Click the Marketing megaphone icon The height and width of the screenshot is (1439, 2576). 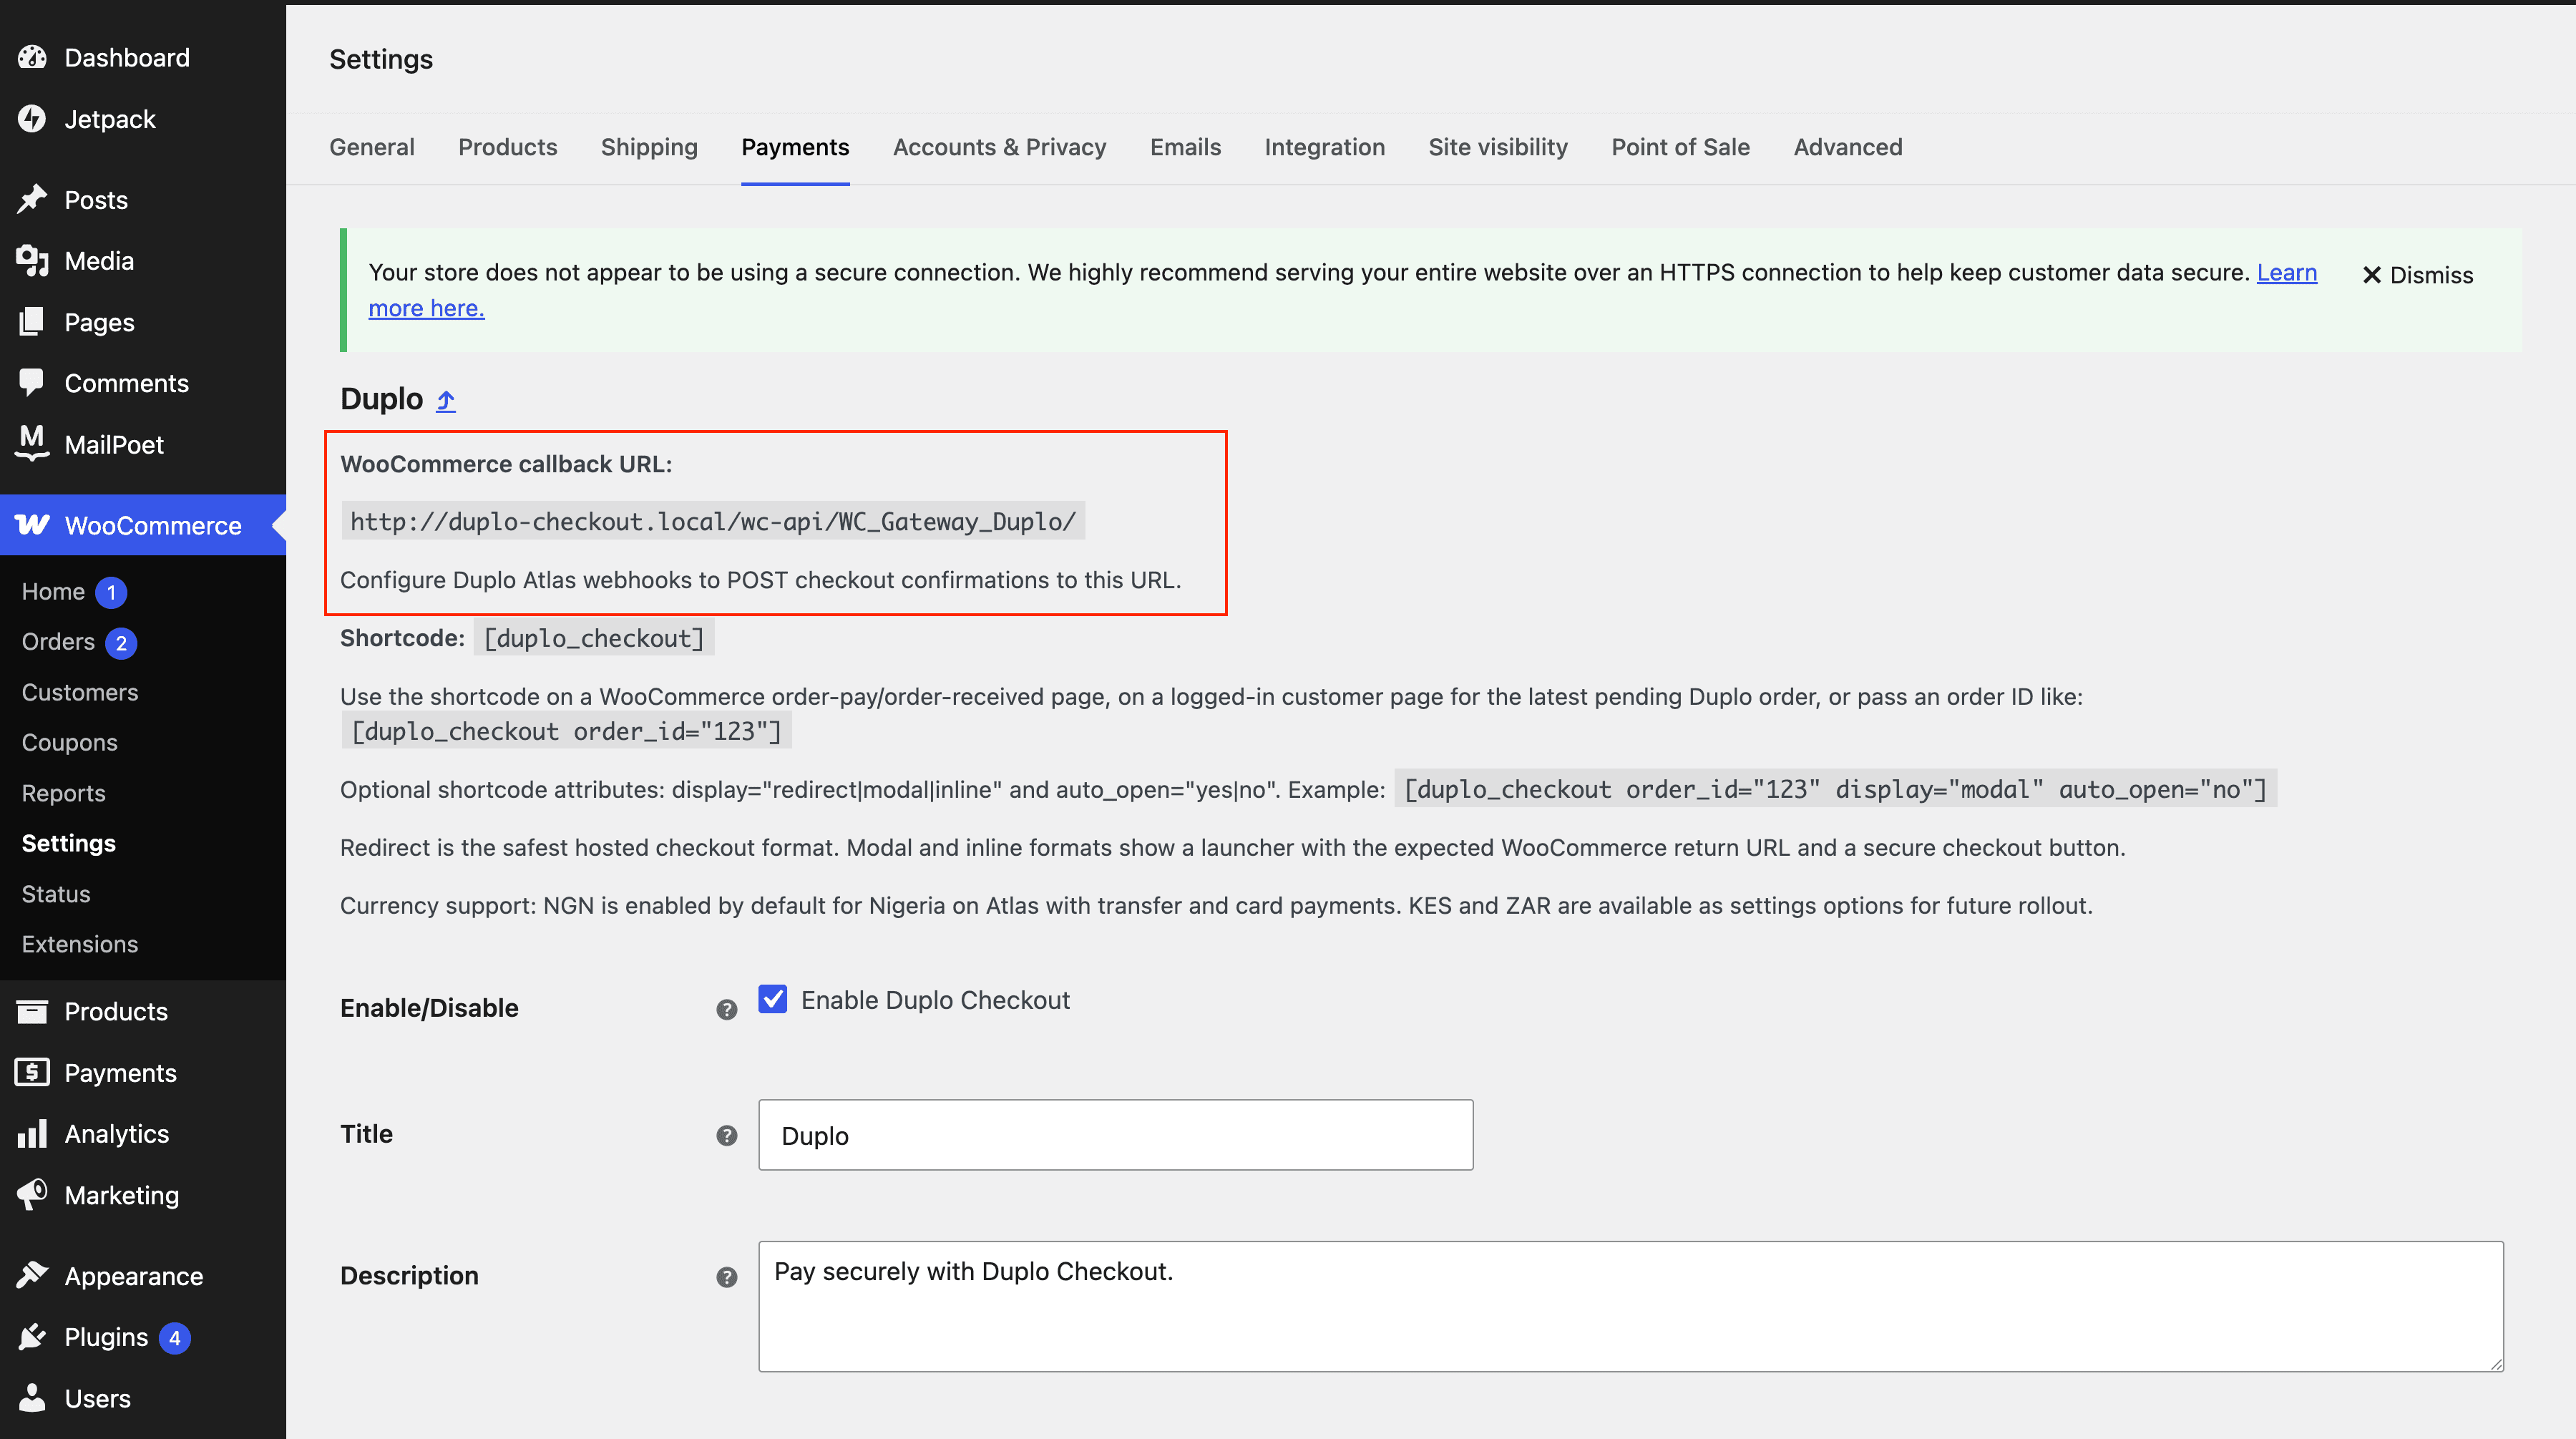(x=32, y=1194)
